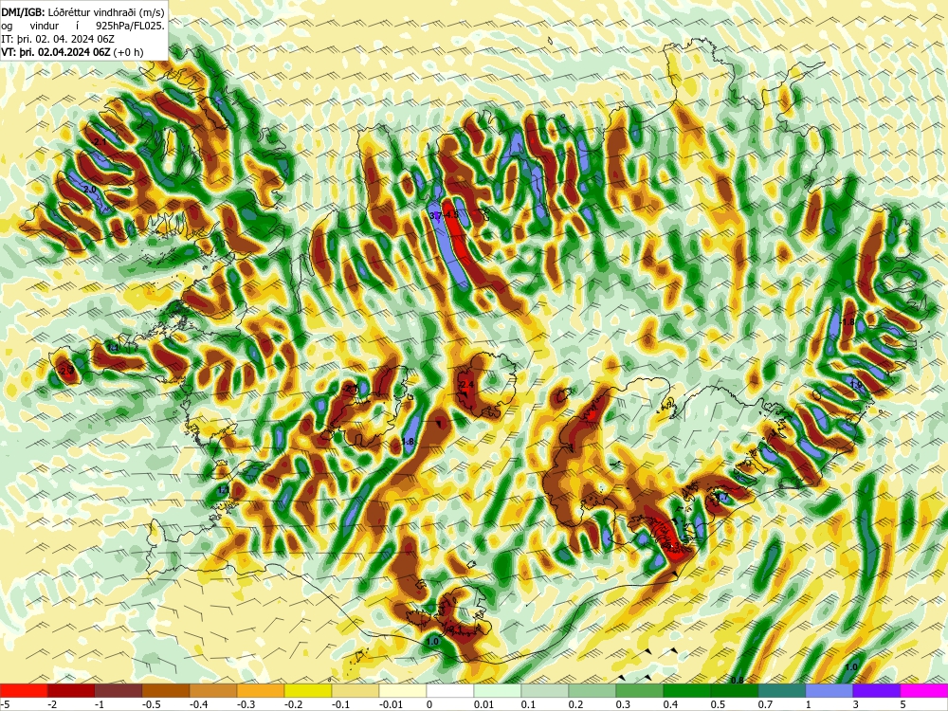Viewport: 948px width, 711px height.
Task: Click the '-4.5' value label on the map
Action: (x=451, y=214)
